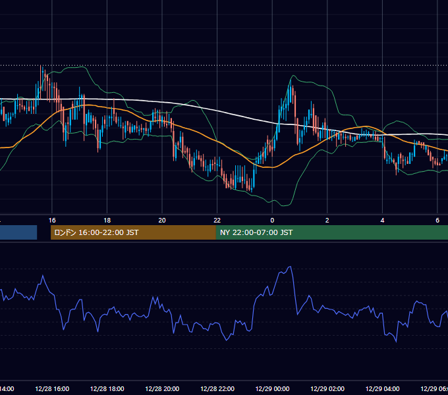This screenshot has height=395, width=448.
Task: Click the candlestick high touching the dotted line
Action: click(41, 66)
